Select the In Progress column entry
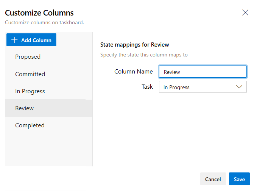This screenshot has height=191, width=257. coord(49,91)
